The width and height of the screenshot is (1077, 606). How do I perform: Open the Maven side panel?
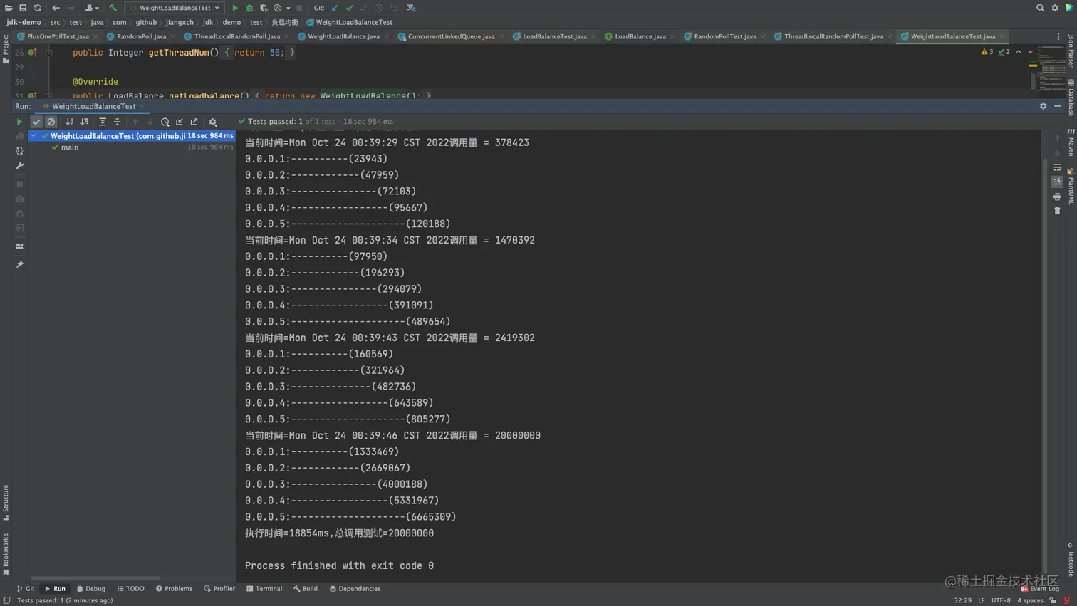[x=1071, y=142]
